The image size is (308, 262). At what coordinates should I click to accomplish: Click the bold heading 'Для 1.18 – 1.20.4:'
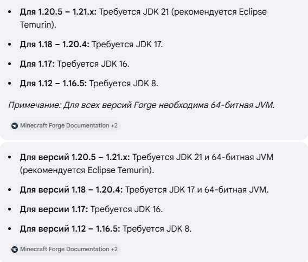55,44
